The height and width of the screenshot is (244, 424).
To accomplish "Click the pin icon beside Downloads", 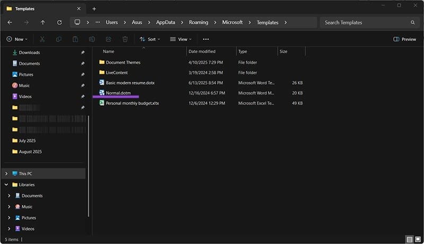I will tap(83, 52).
